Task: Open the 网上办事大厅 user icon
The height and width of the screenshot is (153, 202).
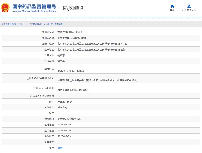Action: 189,6
